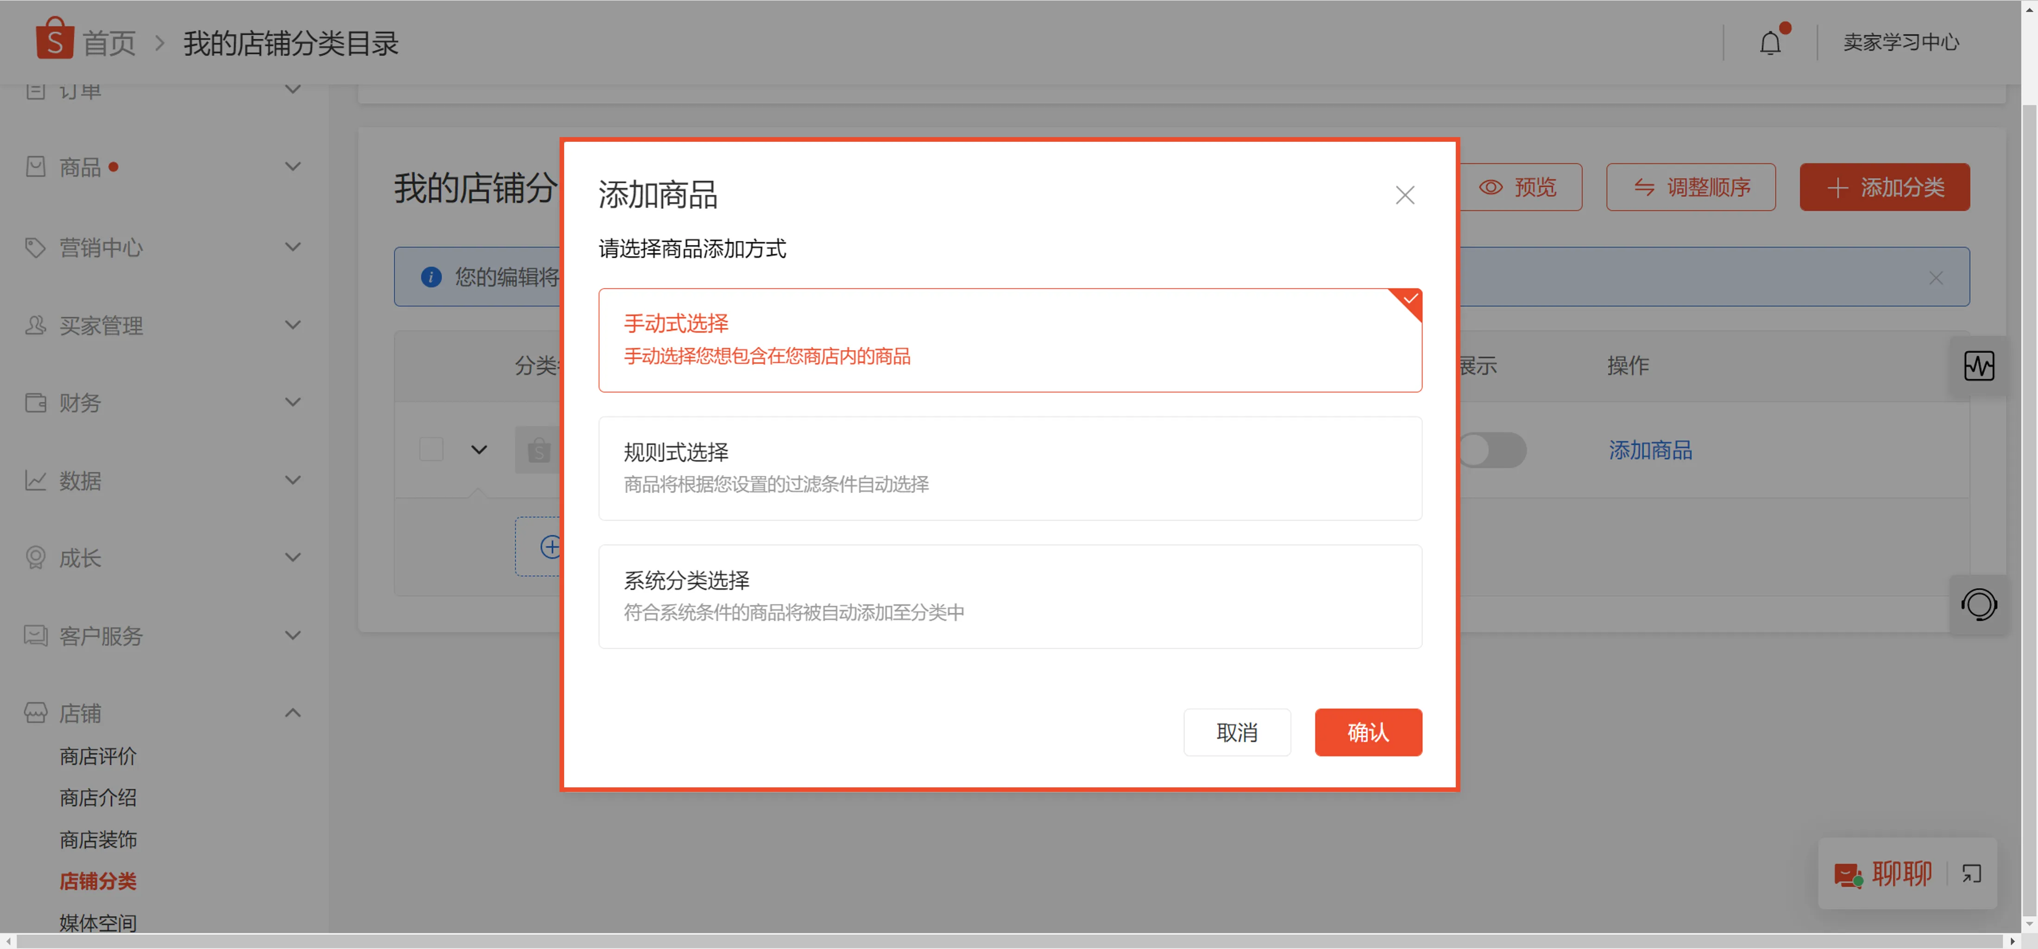Open the 聊聊 chat icon
Viewport: 2038px width, 949px height.
click(x=1847, y=874)
